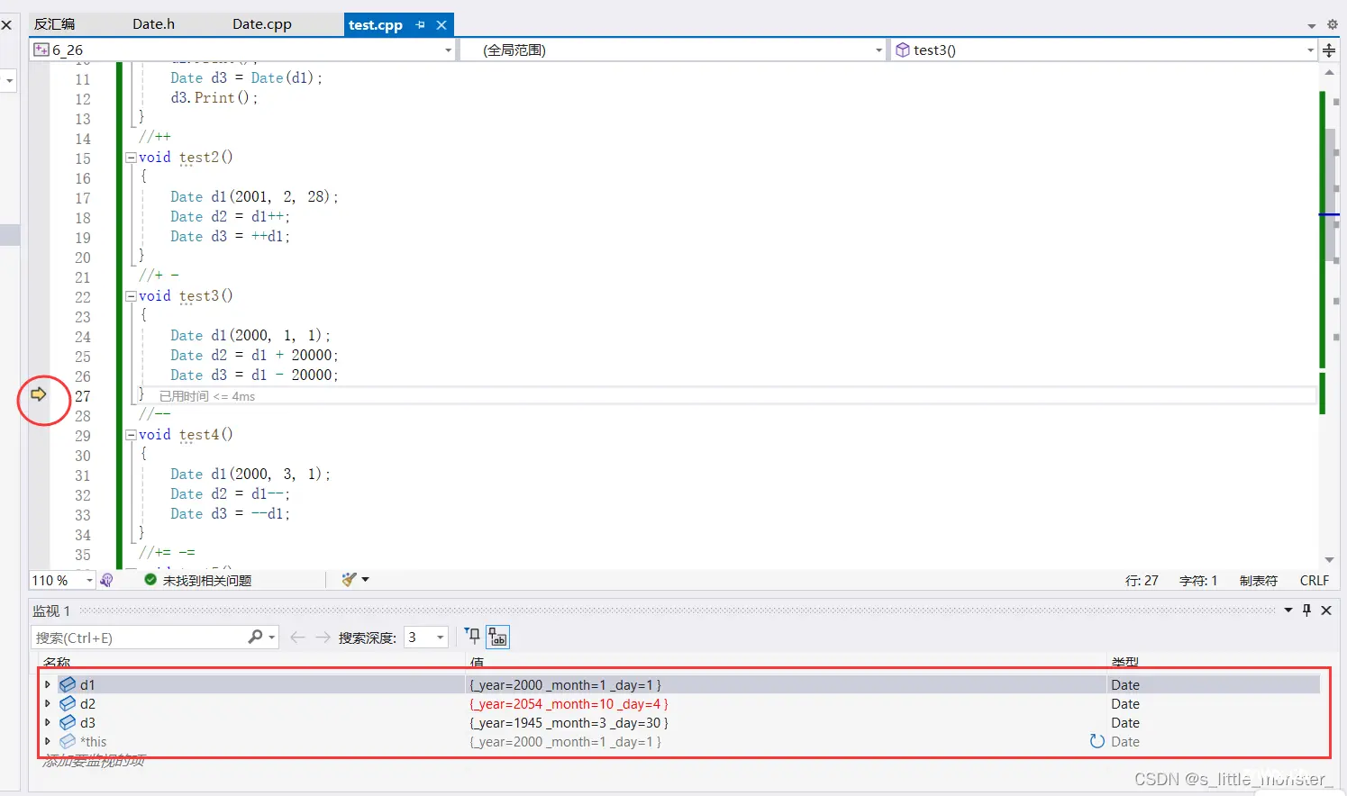Click the IntelliCode icon beside zoom level
The height and width of the screenshot is (796, 1347).
pos(106,581)
